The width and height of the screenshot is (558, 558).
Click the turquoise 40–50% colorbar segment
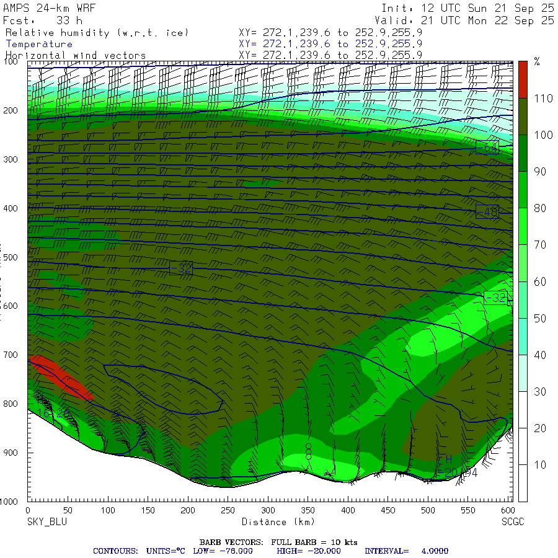tap(523, 336)
